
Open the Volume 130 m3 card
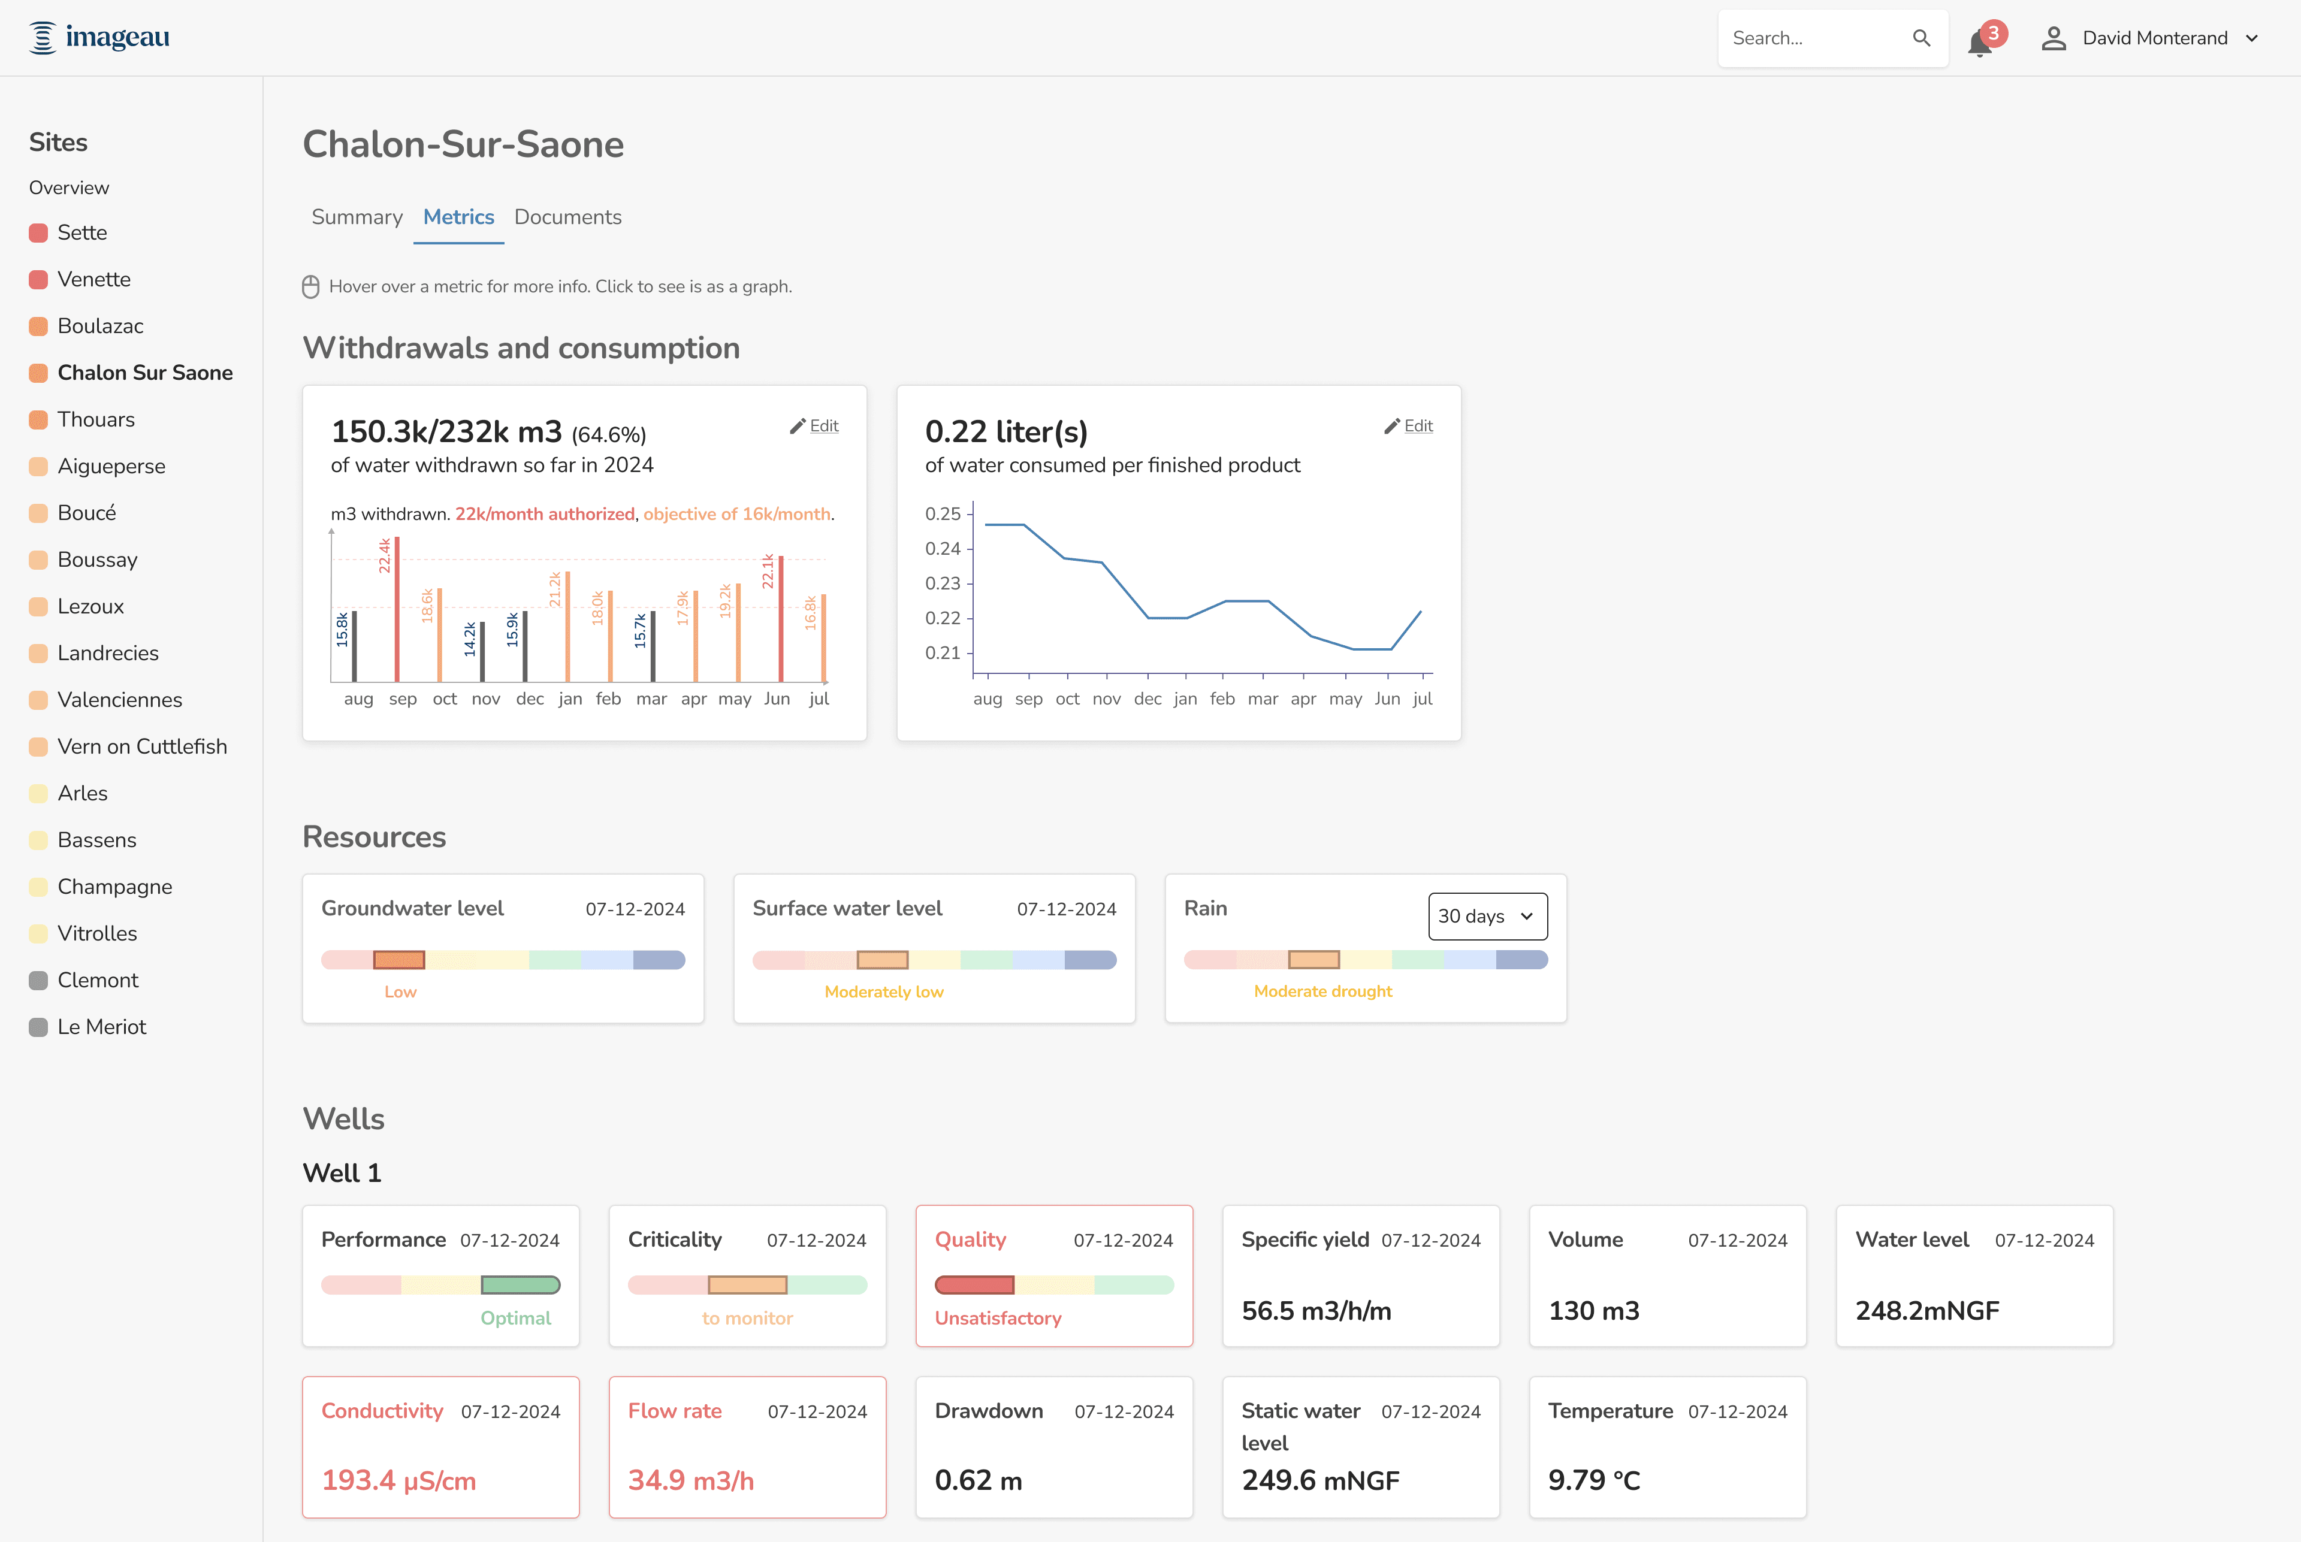[1668, 1275]
